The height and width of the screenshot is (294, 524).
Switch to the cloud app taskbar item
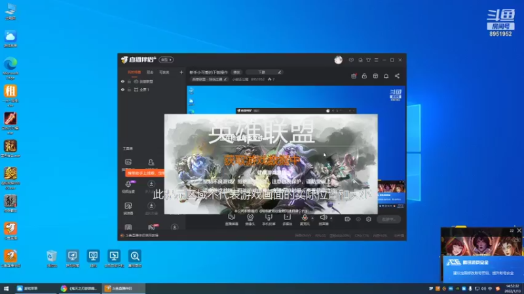click(35, 288)
